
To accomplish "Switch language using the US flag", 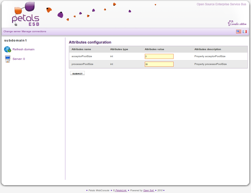I will (238, 31).
